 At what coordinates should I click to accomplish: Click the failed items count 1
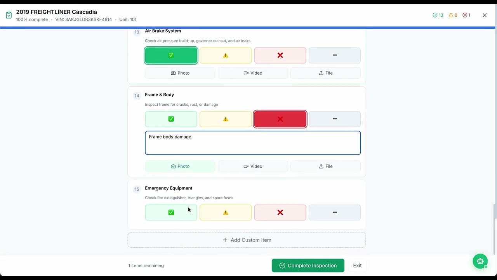[x=466, y=15]
